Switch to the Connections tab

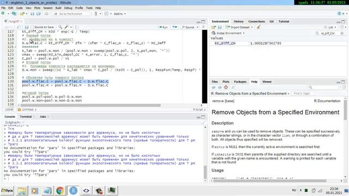coord(256,22)
